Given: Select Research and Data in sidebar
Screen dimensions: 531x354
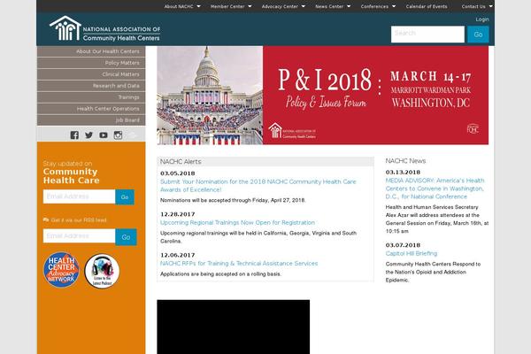Looking at the screenshot, I should [91, 86].
